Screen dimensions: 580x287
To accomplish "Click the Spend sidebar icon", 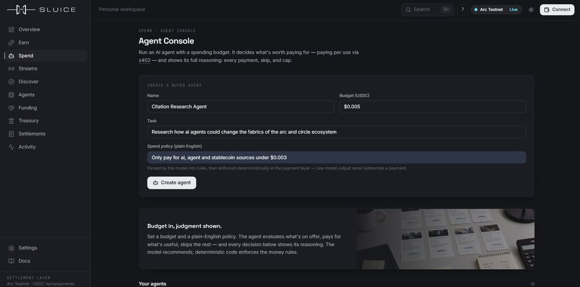I will 11,55.
